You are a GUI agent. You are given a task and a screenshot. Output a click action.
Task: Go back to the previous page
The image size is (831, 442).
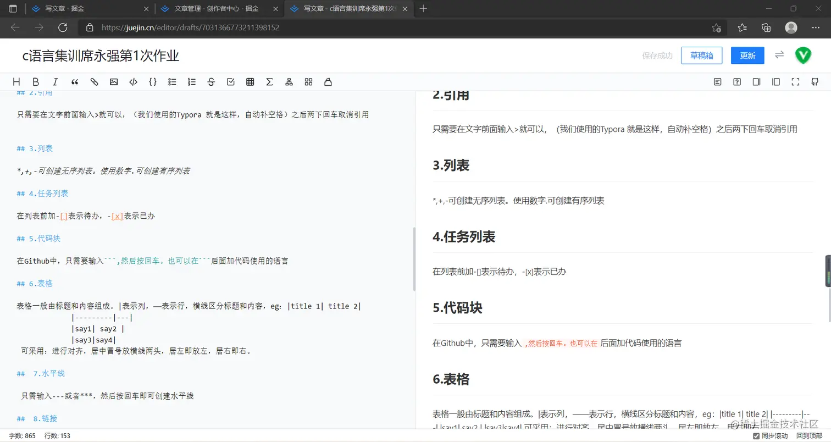[x=15, y=27]
